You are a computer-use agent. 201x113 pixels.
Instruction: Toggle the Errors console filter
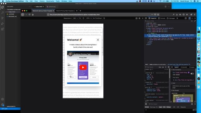[147, 107]
